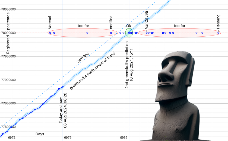Click the last data point on the Today line
Image resolution: width=228 pixels, height=141 pixels.
pos(63,87)
